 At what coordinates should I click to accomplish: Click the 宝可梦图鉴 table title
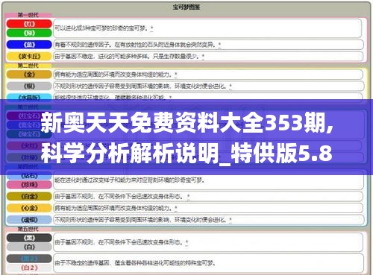(186, 7)
